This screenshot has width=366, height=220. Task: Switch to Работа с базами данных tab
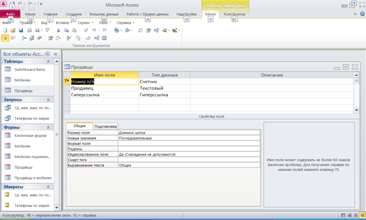148,14
